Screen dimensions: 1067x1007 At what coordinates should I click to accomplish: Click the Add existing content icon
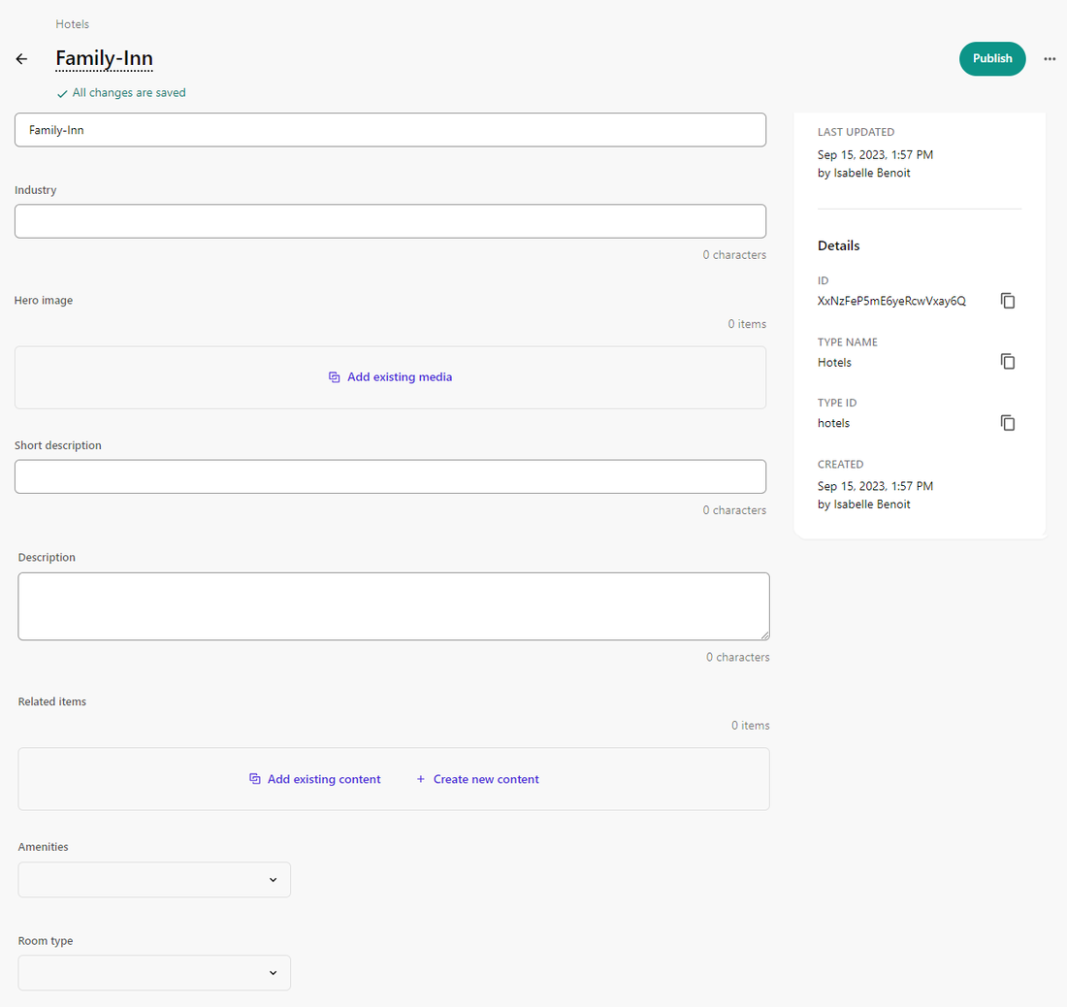coord(255,779)
